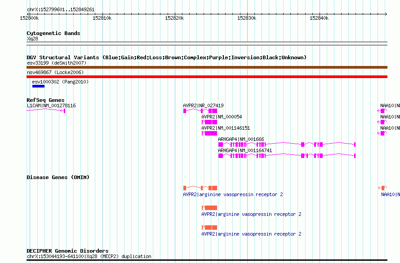Open the esv33199 (deSmith2007) label
The width and height of the screenshot is (400, 263).
pyautogui.click(x=57, y=63)
